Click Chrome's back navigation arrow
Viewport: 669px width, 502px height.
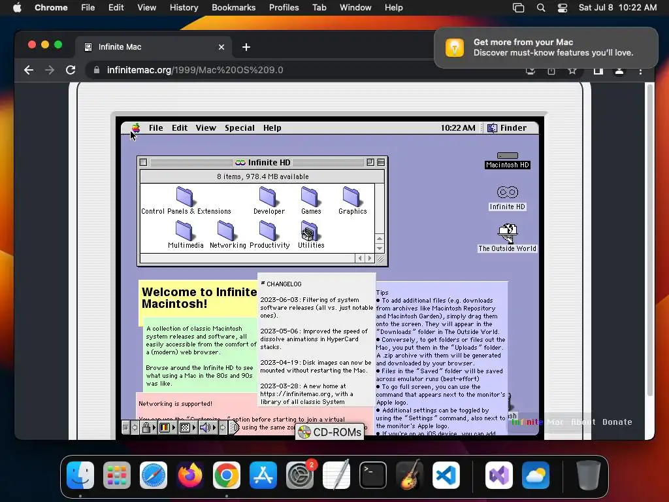[29, 70]
